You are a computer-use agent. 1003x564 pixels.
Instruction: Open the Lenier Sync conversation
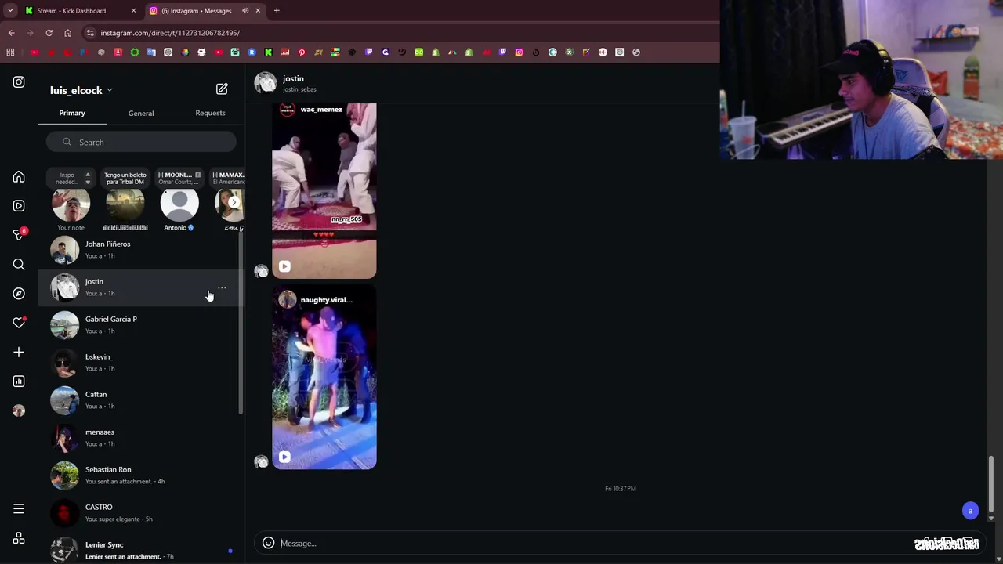[141, 550]
